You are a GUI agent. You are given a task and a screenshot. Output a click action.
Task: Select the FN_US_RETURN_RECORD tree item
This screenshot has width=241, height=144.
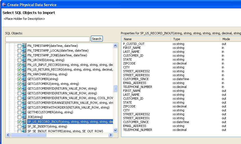point(70,69)
